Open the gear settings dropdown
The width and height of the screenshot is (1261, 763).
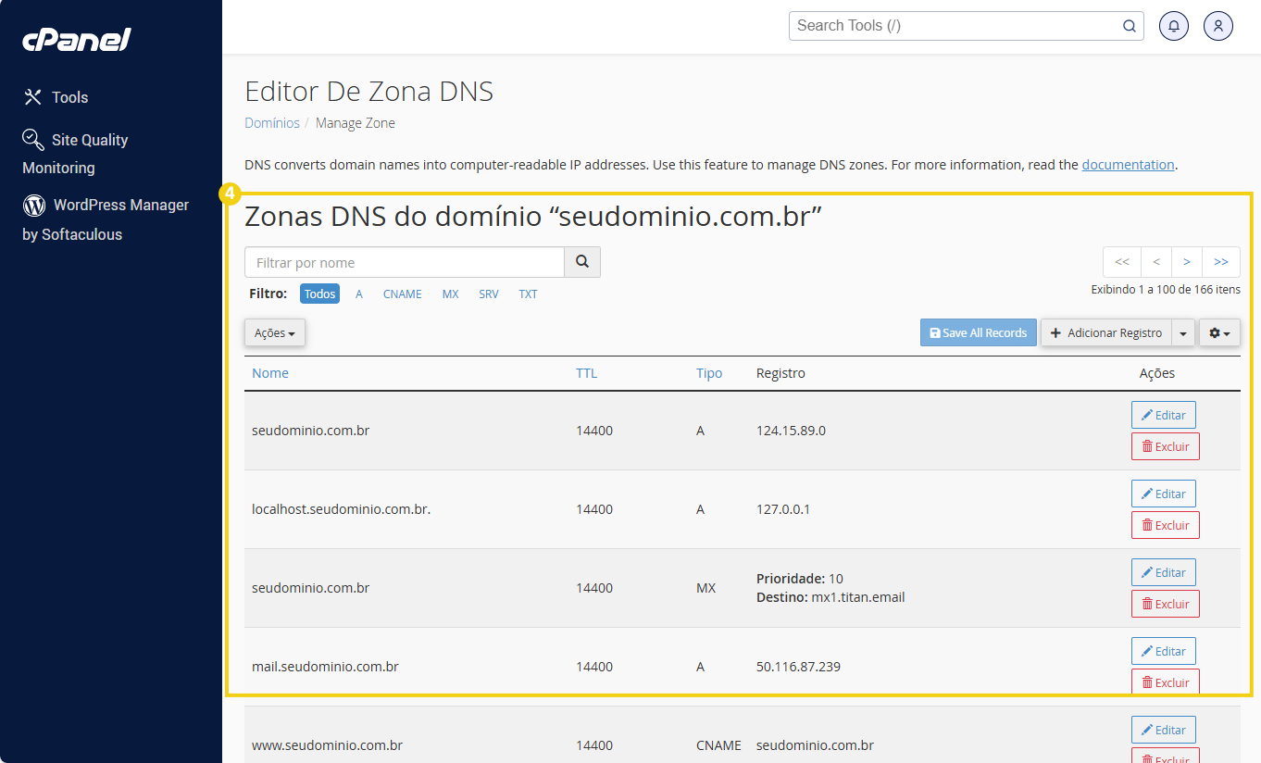(x=1219, y=332)
